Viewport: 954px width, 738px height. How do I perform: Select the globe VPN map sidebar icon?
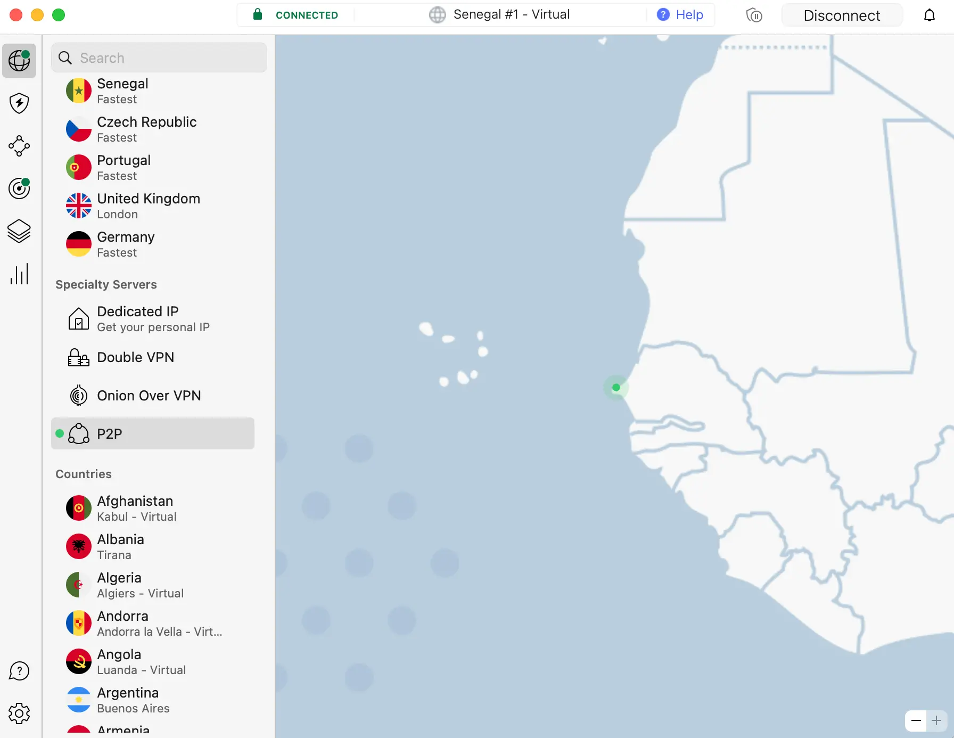(19, 61)
